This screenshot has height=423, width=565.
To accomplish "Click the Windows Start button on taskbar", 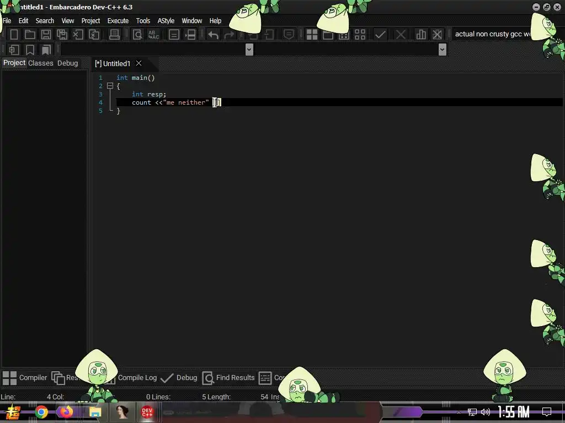I will (x=13, y=412).
